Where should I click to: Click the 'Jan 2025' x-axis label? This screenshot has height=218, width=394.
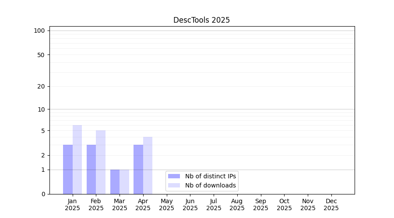[x=73, y=204]
